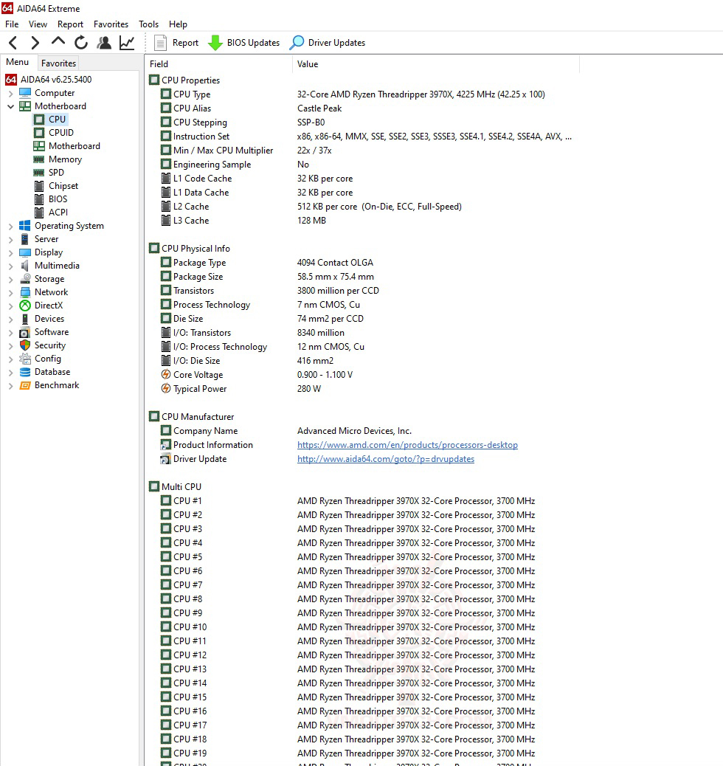Expand the Server node chevron
Viewport: 723px width, 766px height.
pos(11,239)
